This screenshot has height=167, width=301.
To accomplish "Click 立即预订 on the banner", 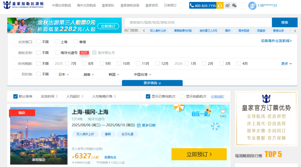I will [x=108, y=26].
